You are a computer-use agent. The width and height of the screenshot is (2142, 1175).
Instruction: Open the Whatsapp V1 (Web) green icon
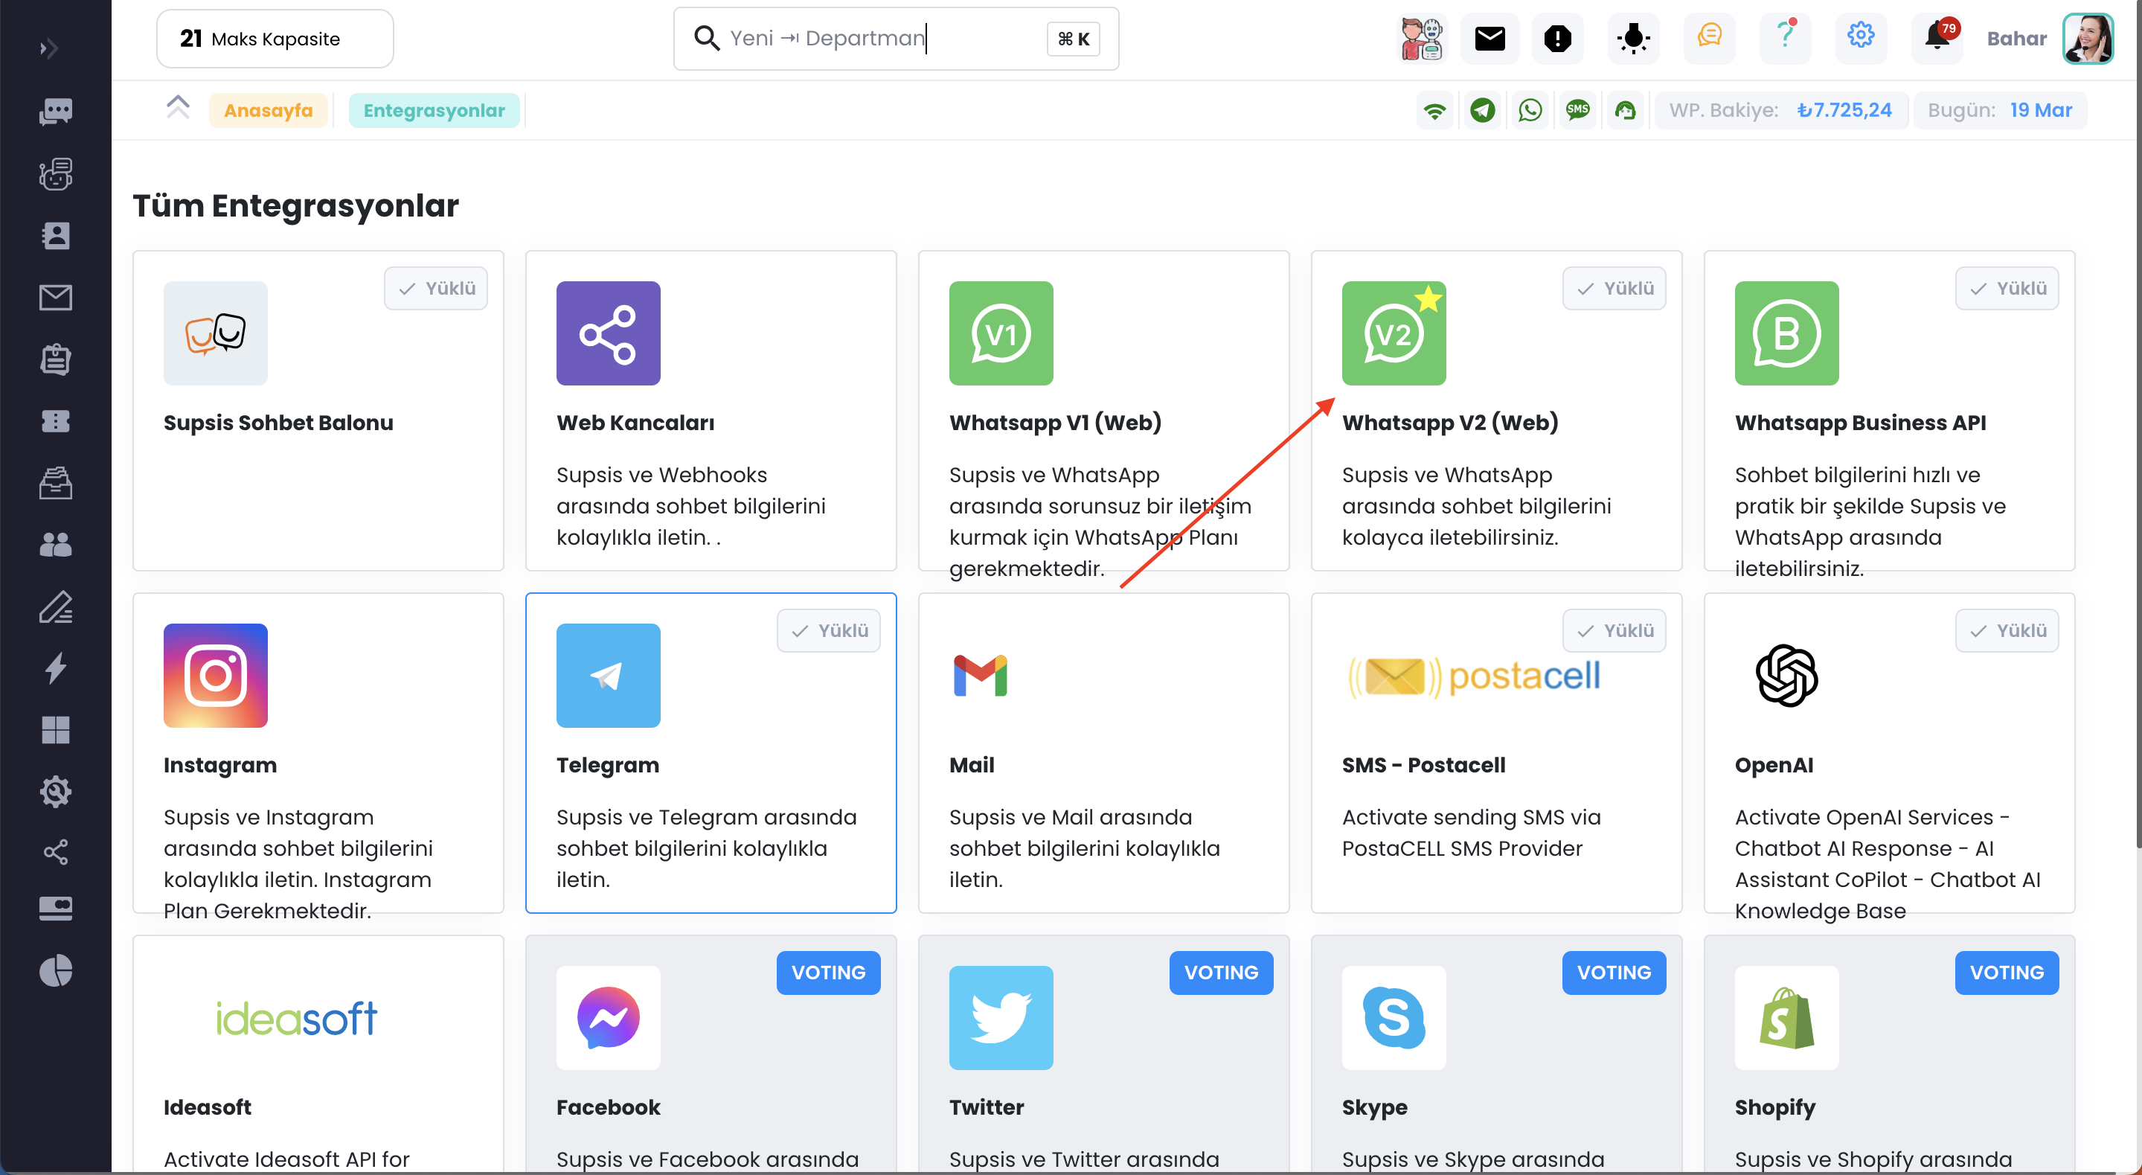(1001, 333)
